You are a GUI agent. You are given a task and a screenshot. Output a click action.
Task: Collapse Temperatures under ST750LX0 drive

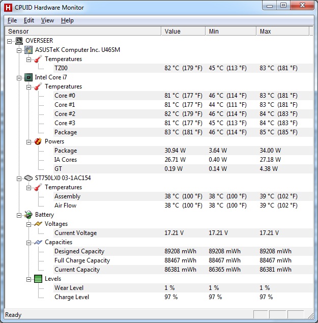point(28,188)
